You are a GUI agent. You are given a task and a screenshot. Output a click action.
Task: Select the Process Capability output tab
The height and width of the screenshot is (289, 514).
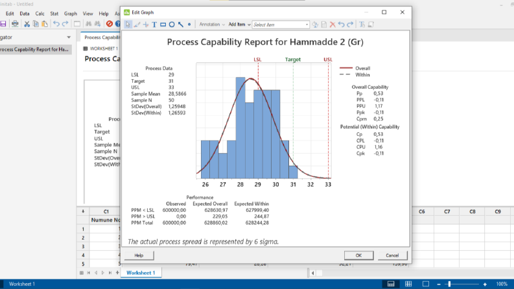click(101, 38)
